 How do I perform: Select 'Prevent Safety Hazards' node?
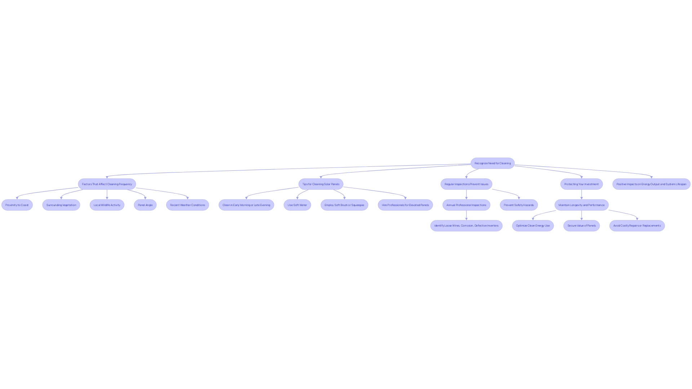click(x=519, y=205)
